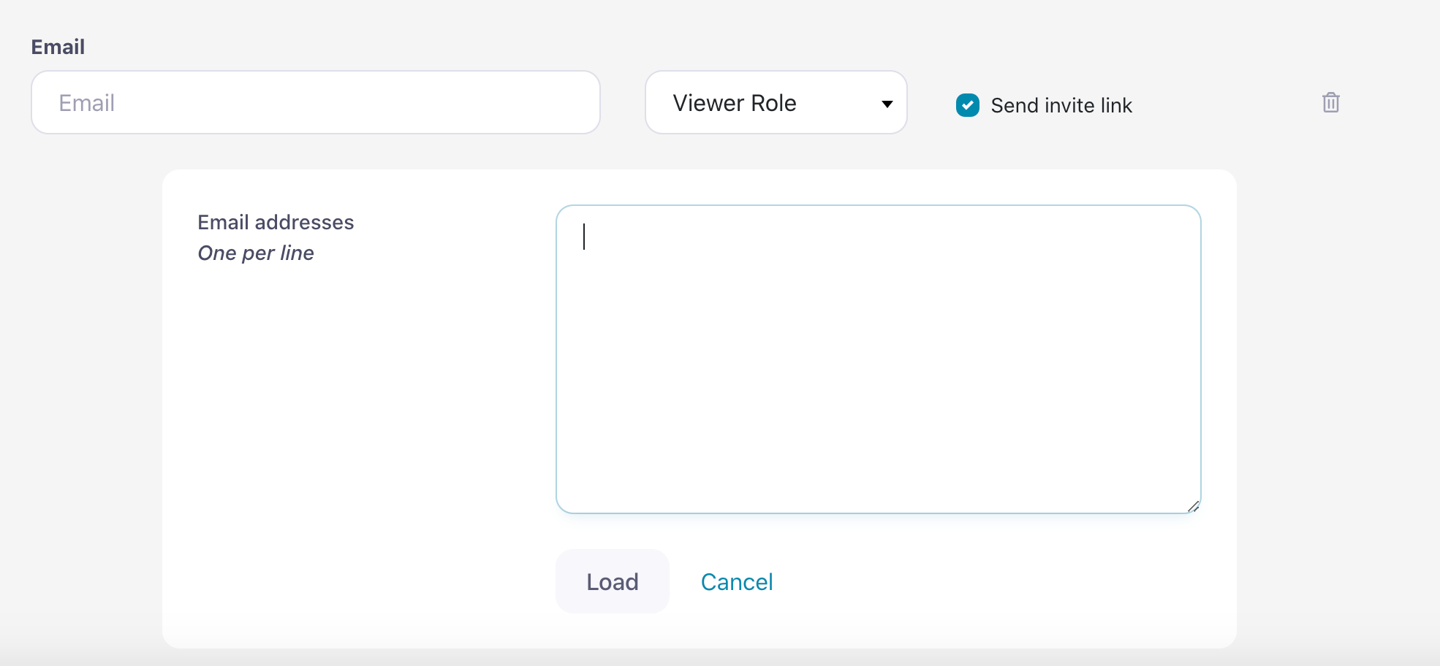Click the black arrow on the role selector
Screen dimensions: 1440x666
click(887, 104)
